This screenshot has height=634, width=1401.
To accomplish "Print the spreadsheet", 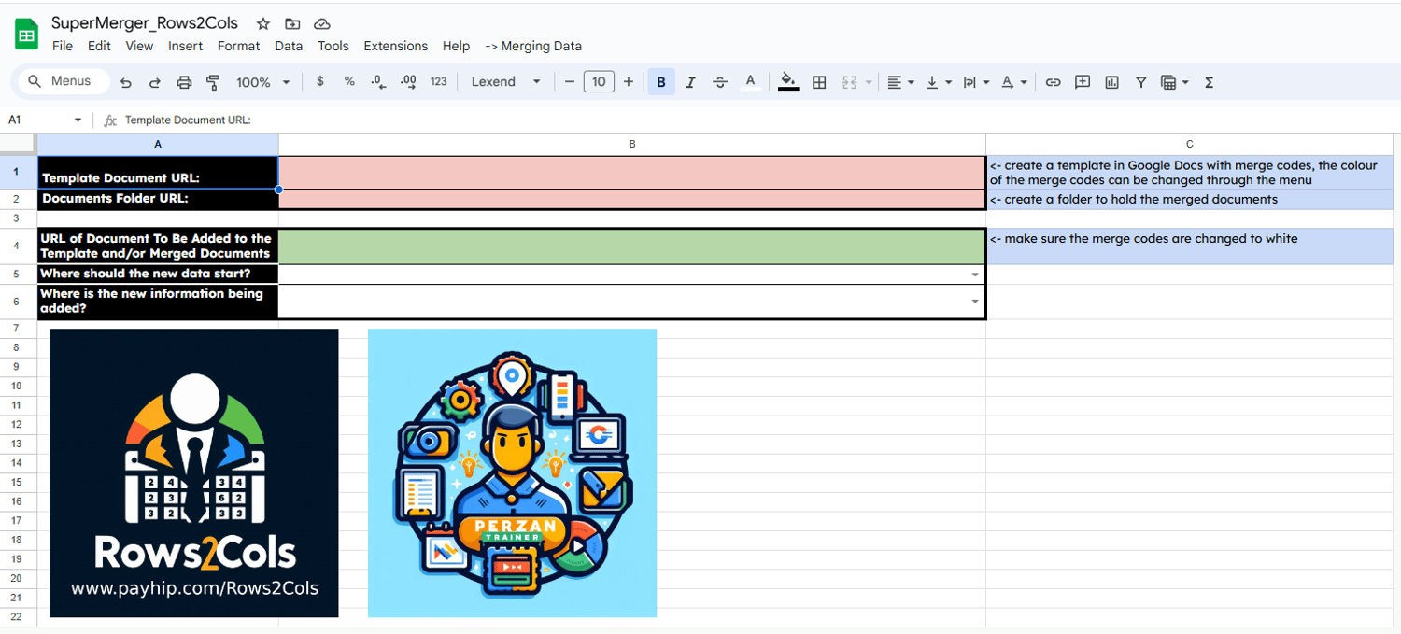I will click(184, 82).
